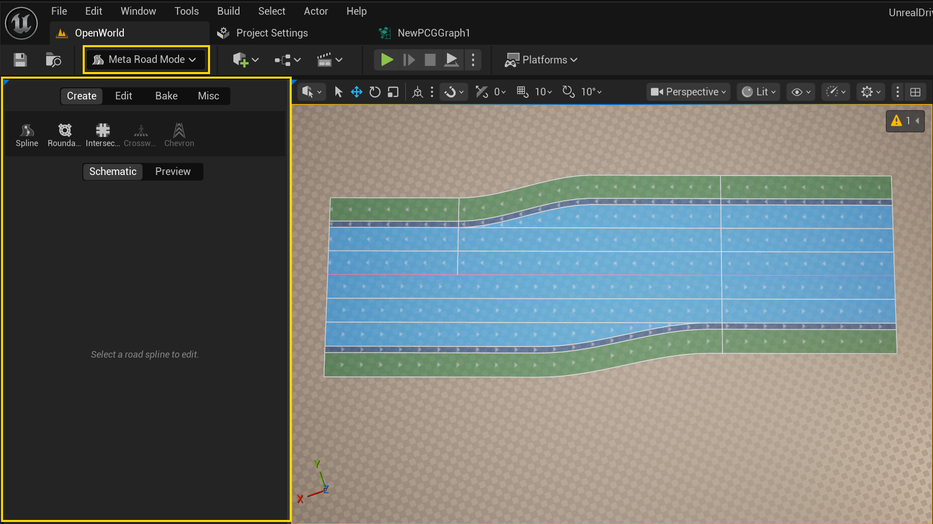This screenshot has width=933, height=524.
Task: Click the viewport axis orientation gizmo
Action: tap(315, 482)
